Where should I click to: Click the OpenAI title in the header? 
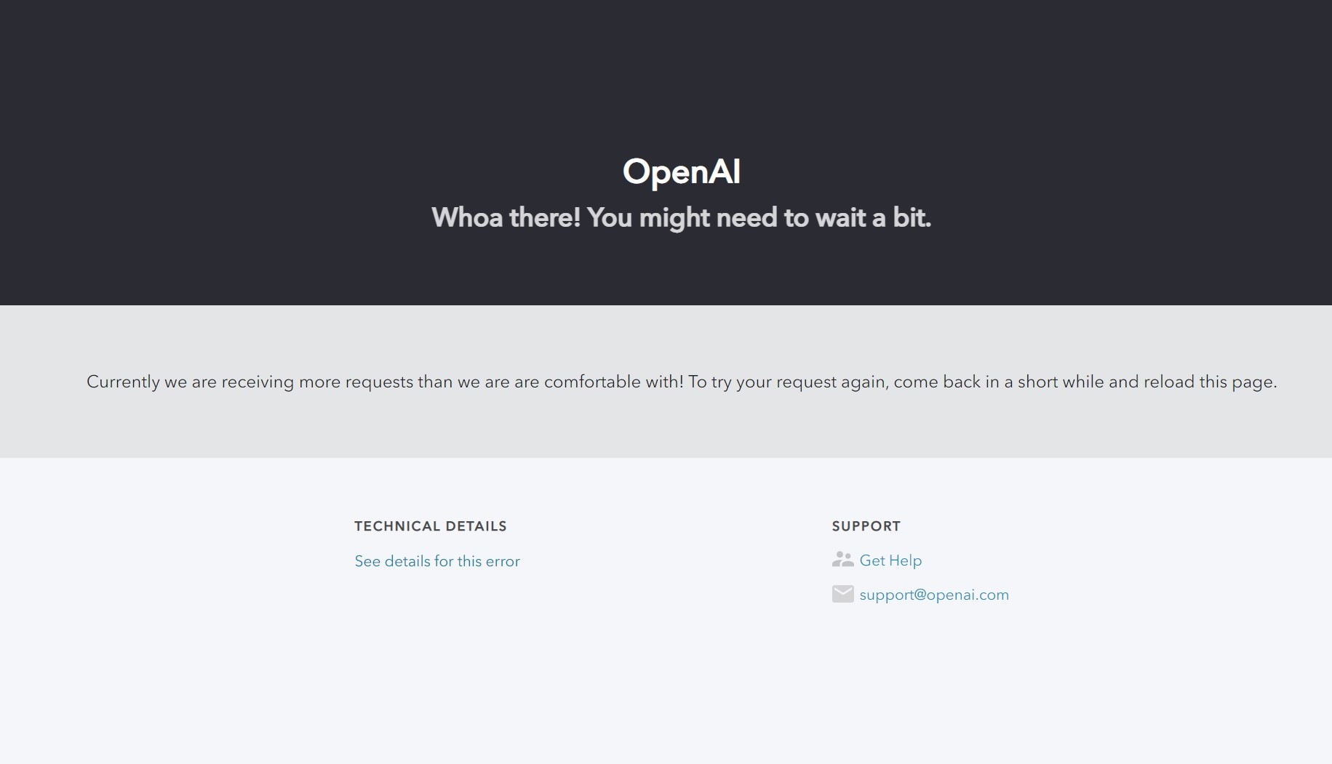point(682,172)
